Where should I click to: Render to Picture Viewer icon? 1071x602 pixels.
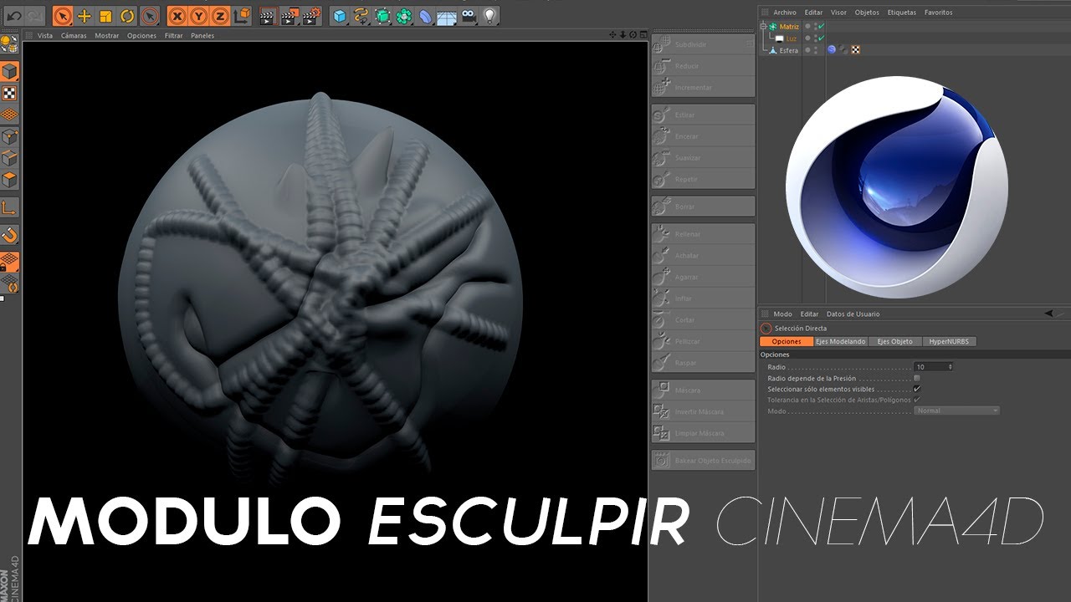[290, 15]
